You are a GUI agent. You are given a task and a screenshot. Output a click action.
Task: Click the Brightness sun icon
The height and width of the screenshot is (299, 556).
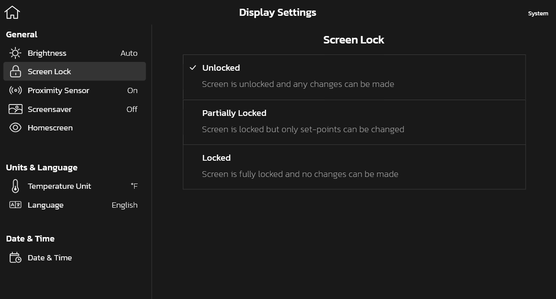pos(15,53)
